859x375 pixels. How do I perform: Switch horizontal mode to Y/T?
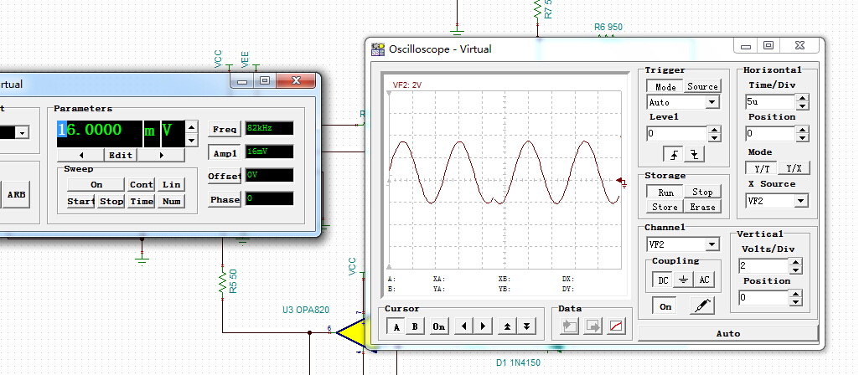pos(762,168)
